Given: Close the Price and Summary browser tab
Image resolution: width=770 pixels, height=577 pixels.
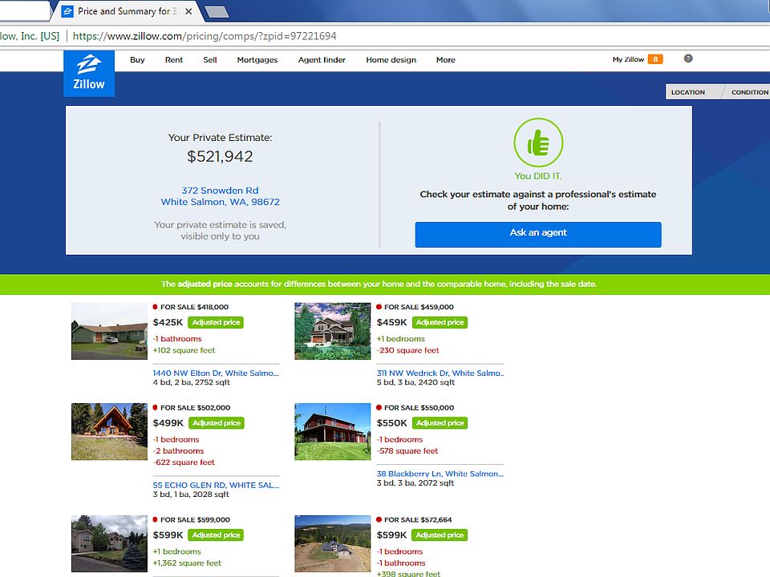Looking at the screenshot, I should [x=188, y=11].
